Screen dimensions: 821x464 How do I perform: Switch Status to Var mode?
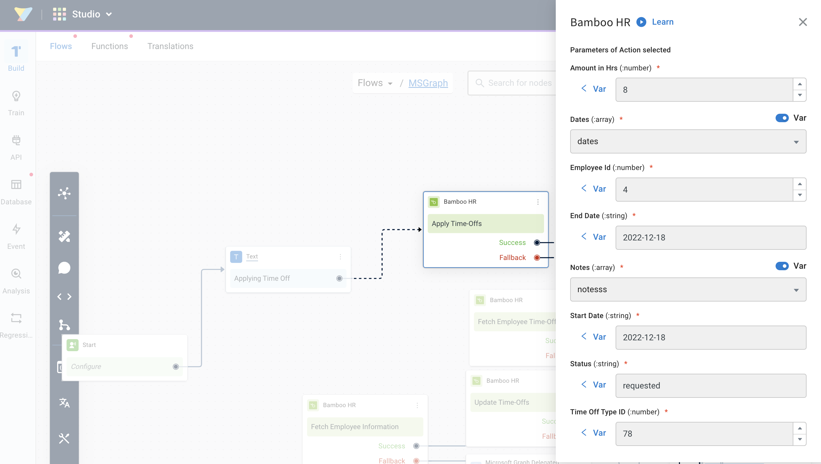pyautogui.click(x=593, y=385)
